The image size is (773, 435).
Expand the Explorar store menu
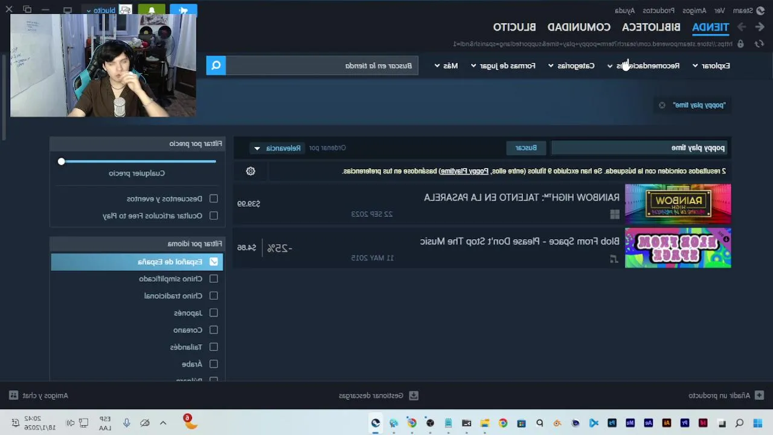click(711, 65)
